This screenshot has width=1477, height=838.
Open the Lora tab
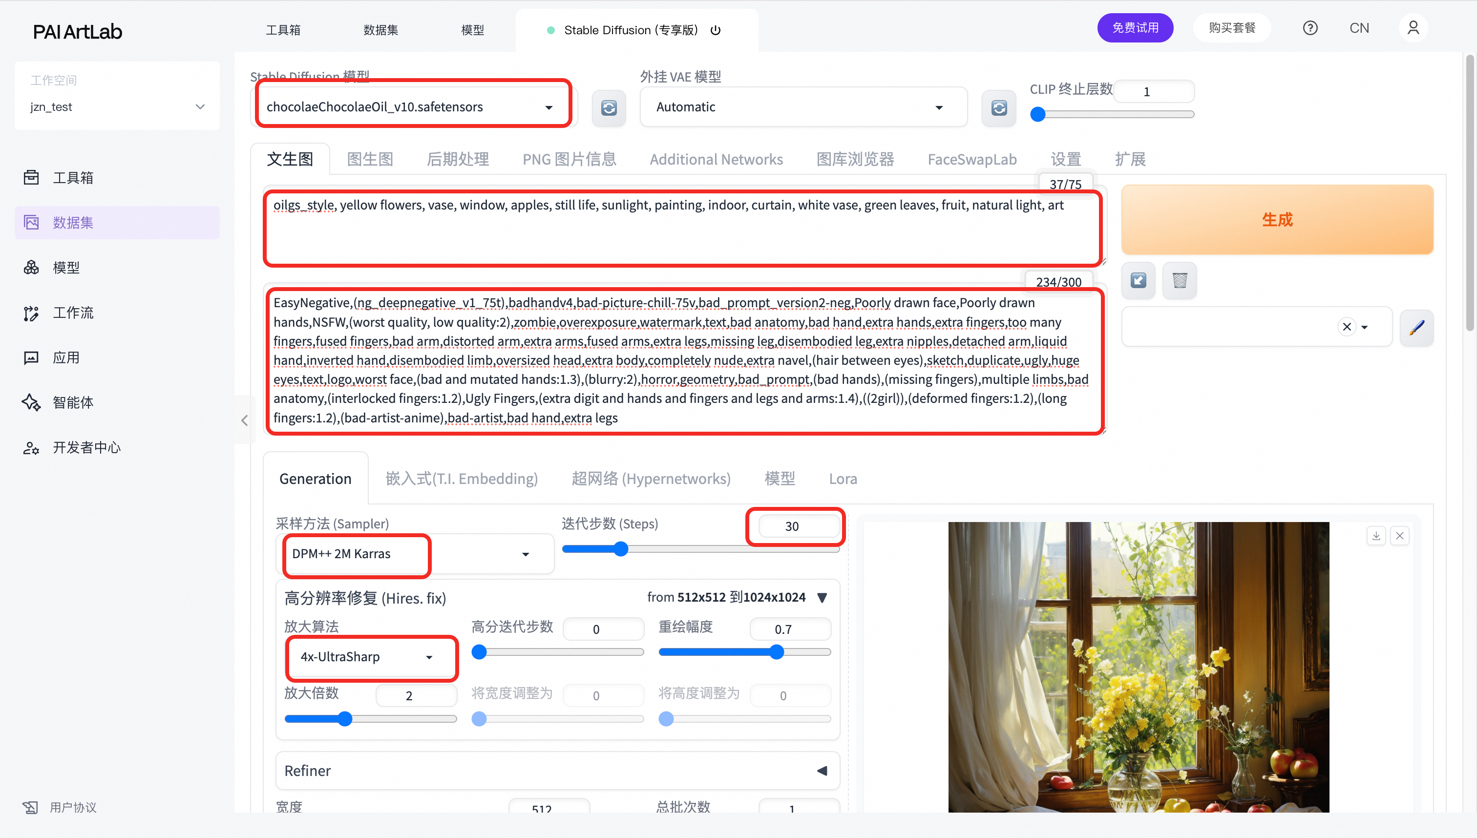[843, 479]
